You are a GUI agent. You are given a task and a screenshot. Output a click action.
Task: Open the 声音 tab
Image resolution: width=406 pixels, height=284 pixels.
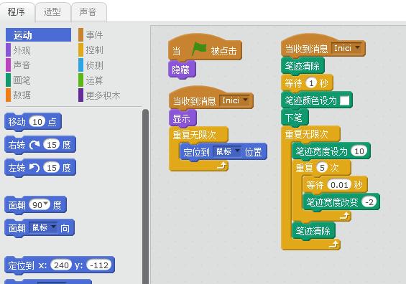88,12
